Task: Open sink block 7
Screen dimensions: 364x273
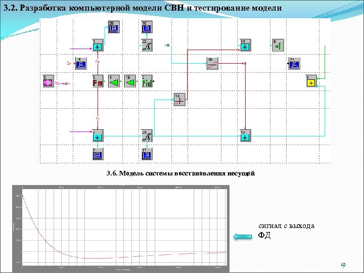Action: pyautogui.click(x=98, y=154)
